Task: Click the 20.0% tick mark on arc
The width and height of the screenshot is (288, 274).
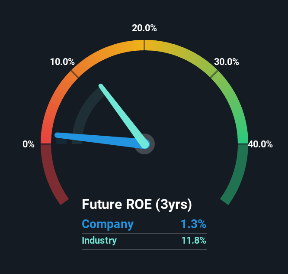Action: pyautogui.click(x=144, y=45)
